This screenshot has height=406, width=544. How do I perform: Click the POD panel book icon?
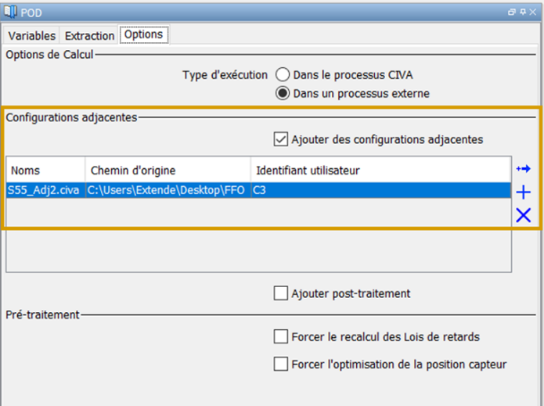(x=10, y=12)
